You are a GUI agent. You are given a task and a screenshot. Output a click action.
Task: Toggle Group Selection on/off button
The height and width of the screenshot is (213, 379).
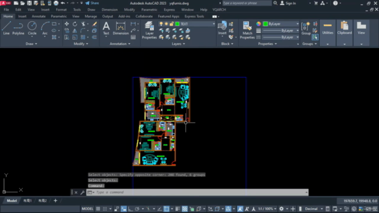pyautogui.click(x=315, y=37)
